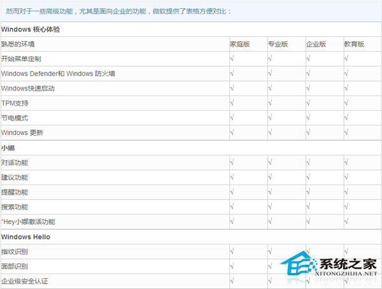Click 家庭版 checkmark in 提醒功能 row
The width and height of the screenshot is (382, 289).
pos(232,192)
